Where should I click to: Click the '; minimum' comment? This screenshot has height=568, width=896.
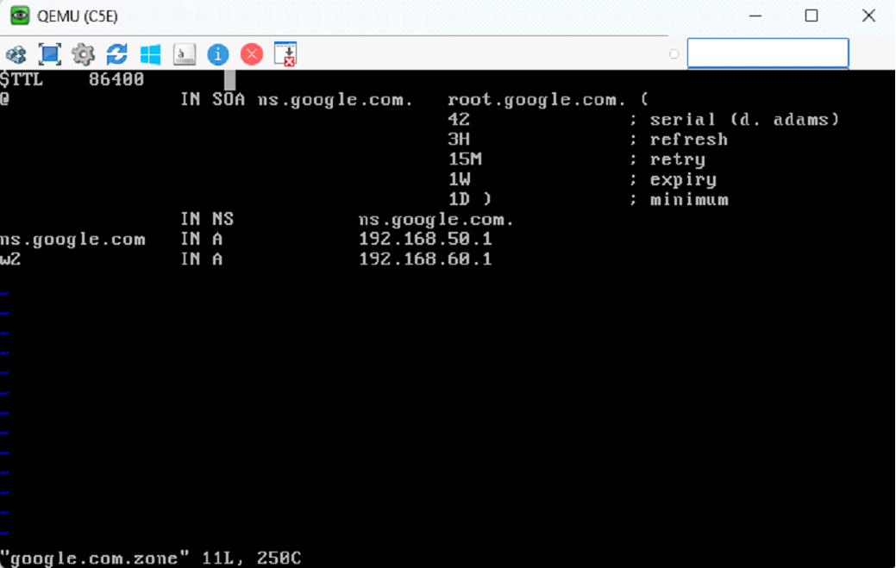click(679, 199)
